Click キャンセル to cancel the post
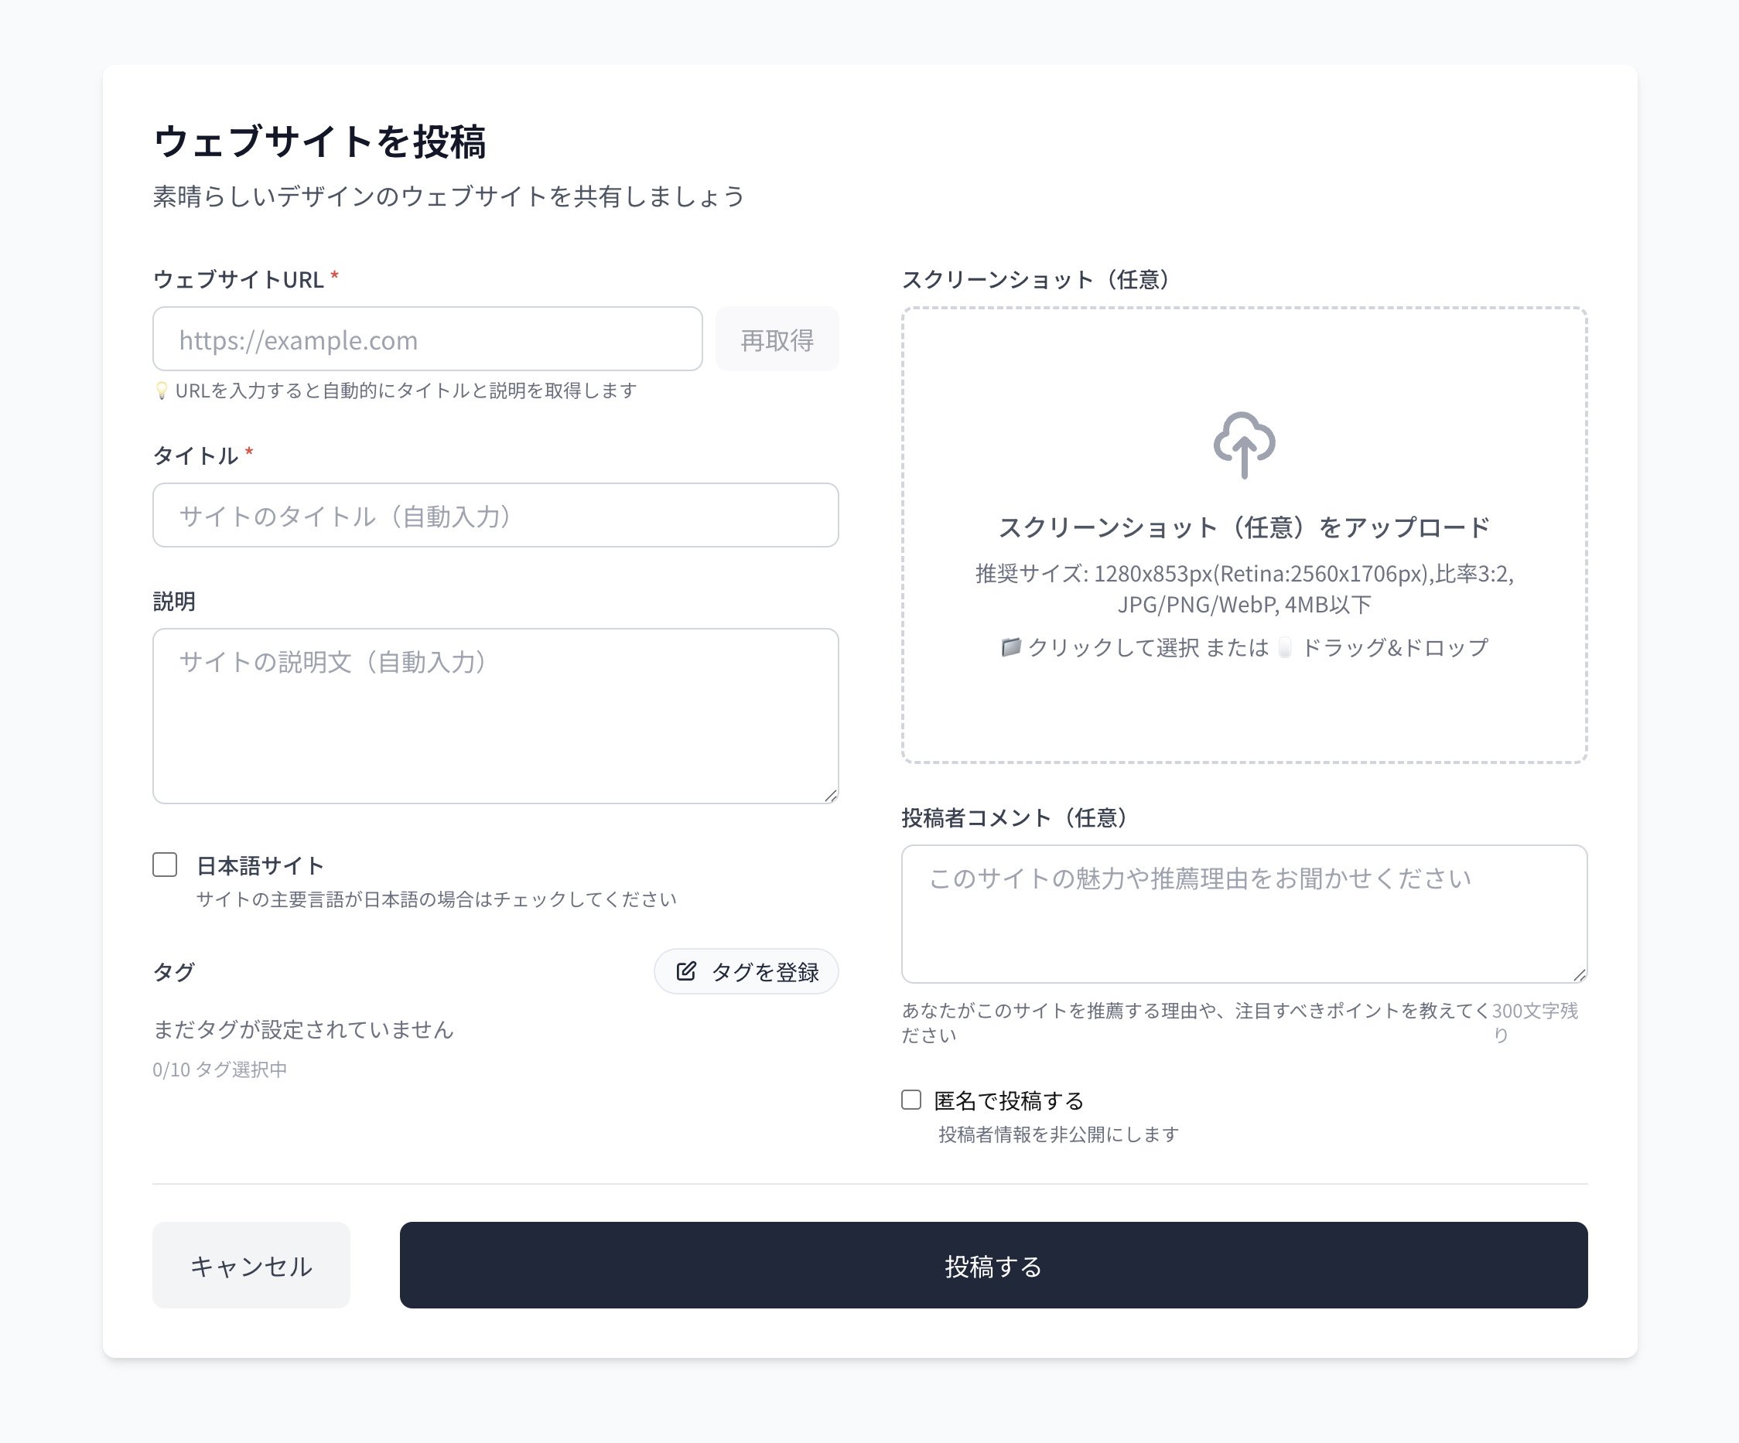This screenshot has width=1739, height=1443. pyautogui.click(x=251, y=1266)
